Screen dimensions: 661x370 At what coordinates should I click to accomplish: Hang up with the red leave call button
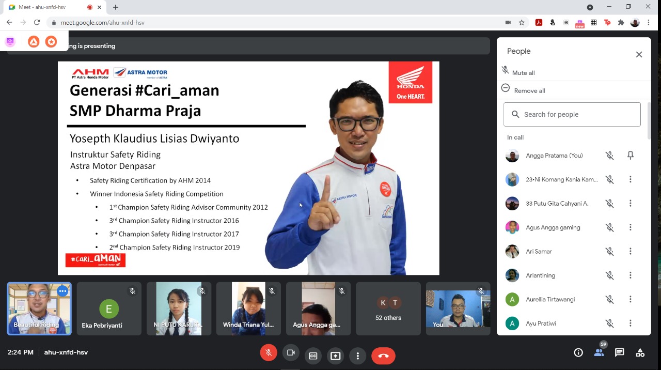383,356
